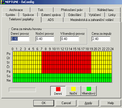122x108 pixels.
Task: Click the Víkendový provoz price field
Action: (70, 39)
